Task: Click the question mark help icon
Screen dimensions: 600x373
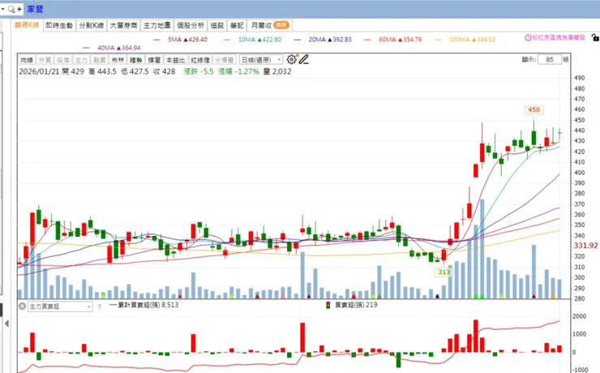Action: pyautogui.click(x=100, y=307)
